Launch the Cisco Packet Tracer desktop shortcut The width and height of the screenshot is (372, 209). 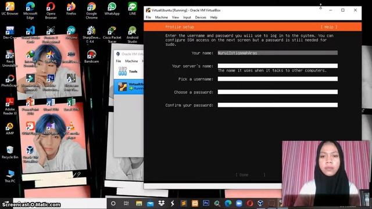point(112,35)
